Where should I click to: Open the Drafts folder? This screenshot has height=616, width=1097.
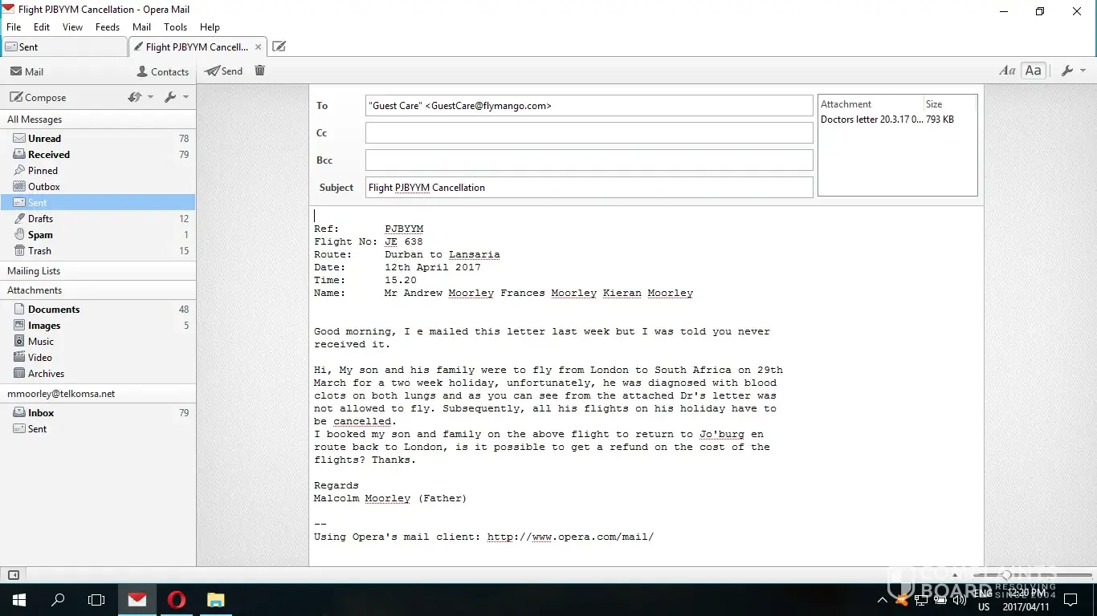click(40, 219)
